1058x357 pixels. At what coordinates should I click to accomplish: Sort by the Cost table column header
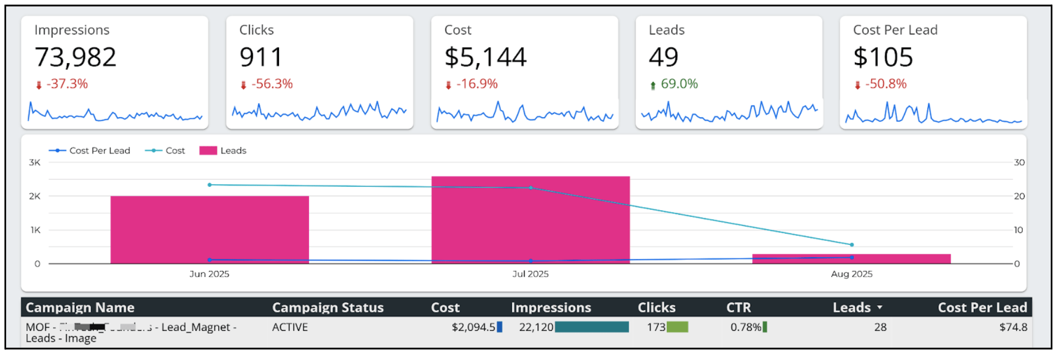[445, 307]
